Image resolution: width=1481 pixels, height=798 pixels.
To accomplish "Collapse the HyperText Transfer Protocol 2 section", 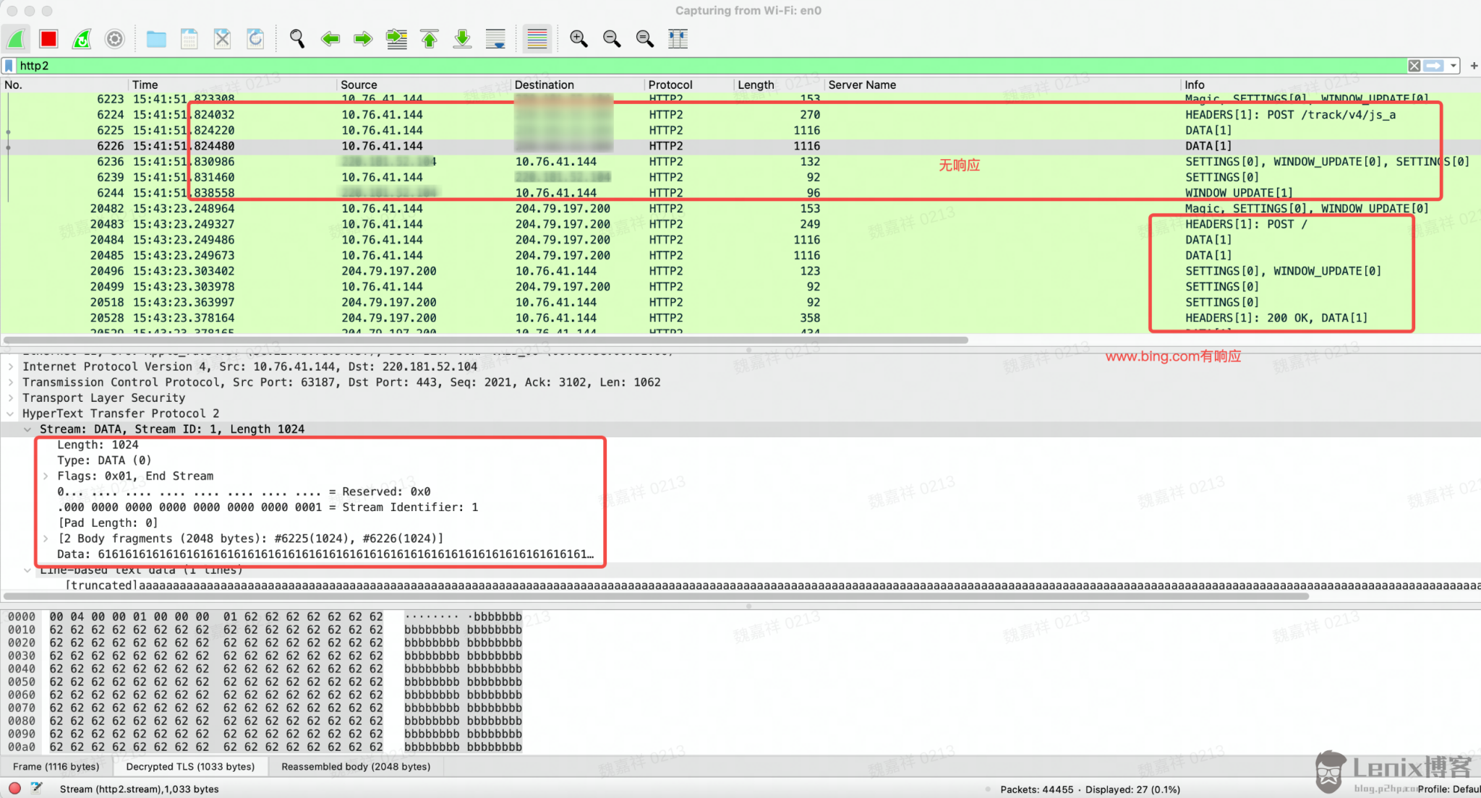I will 10,413.
